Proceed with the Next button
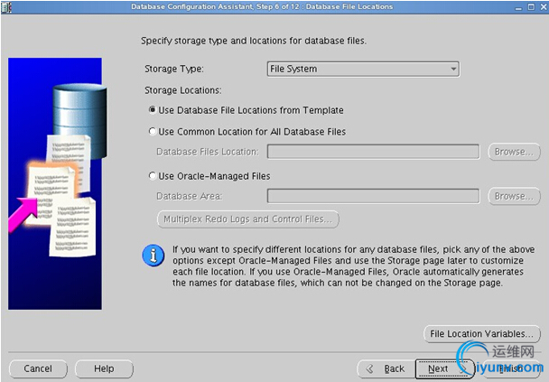This screenshot has width=549, height=382. tap(439, 368)
